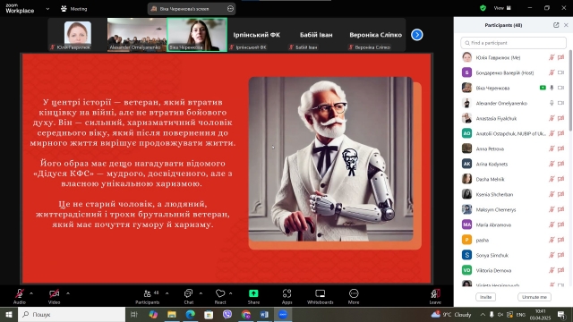Open Google Chrome from taskbar
This screenshot has width=573, height=322.
[246, 314]
